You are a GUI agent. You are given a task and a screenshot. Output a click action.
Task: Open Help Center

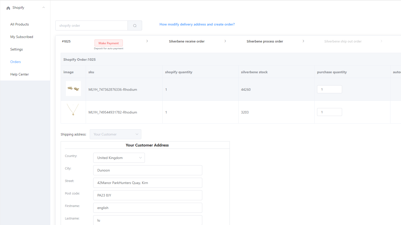[20, 74]
